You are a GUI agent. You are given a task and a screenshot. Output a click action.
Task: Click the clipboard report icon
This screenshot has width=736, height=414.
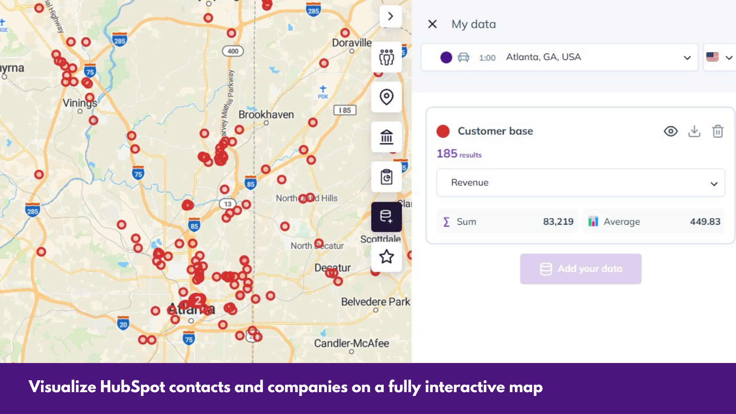point(386,177)
